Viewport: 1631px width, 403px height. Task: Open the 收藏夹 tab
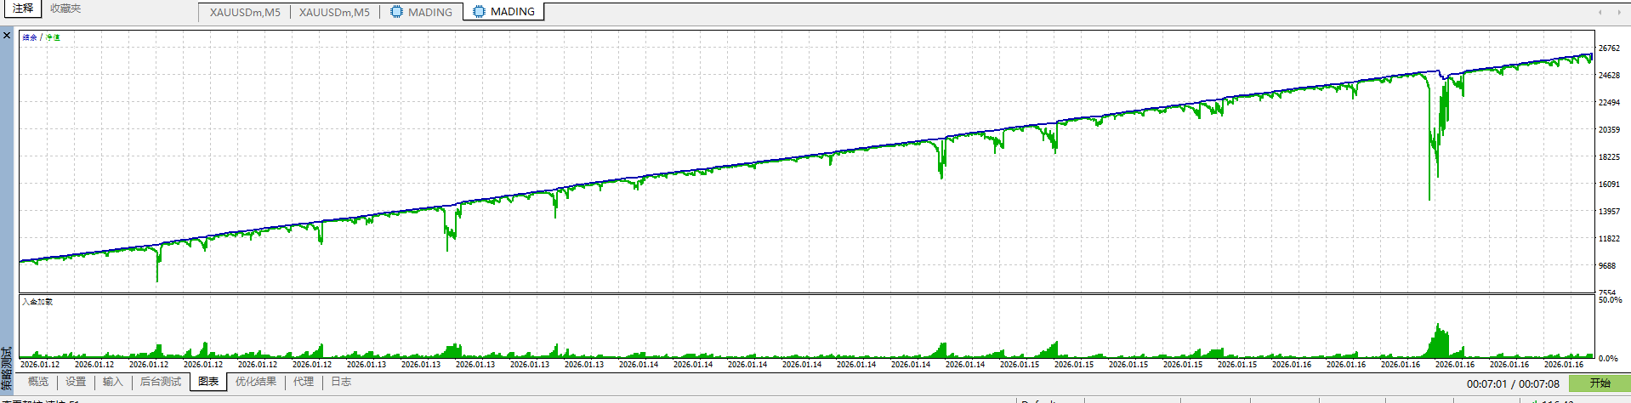65,9
